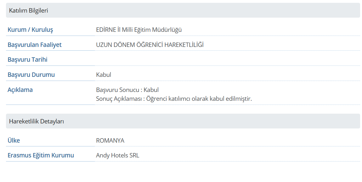Image resolution: width=362 pixels, height=182 pixels.
Task: Click the empty Başvuru Tarihi value field
Action: coord(227,60)
